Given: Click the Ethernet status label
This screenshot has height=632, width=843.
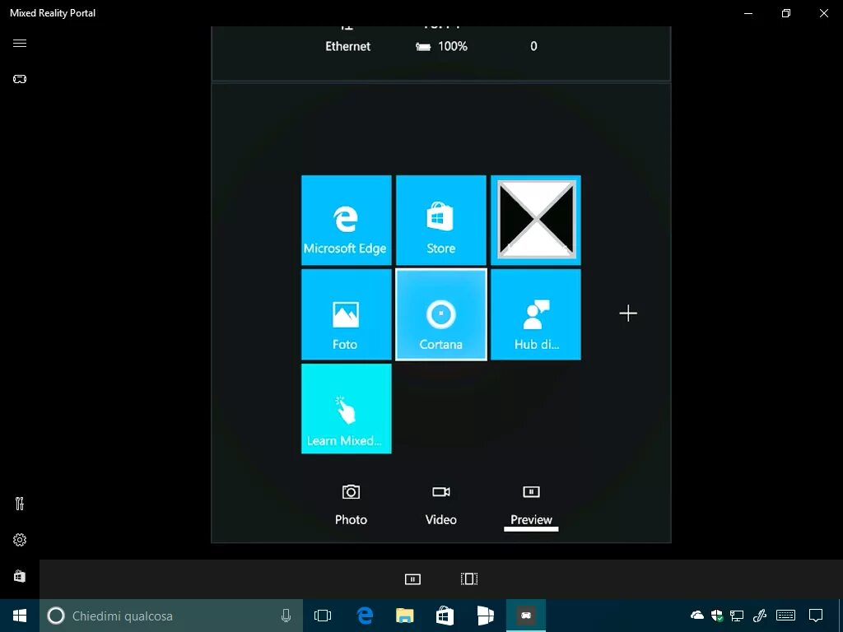Looking at the screenshot, I should (x=348, y=46).
